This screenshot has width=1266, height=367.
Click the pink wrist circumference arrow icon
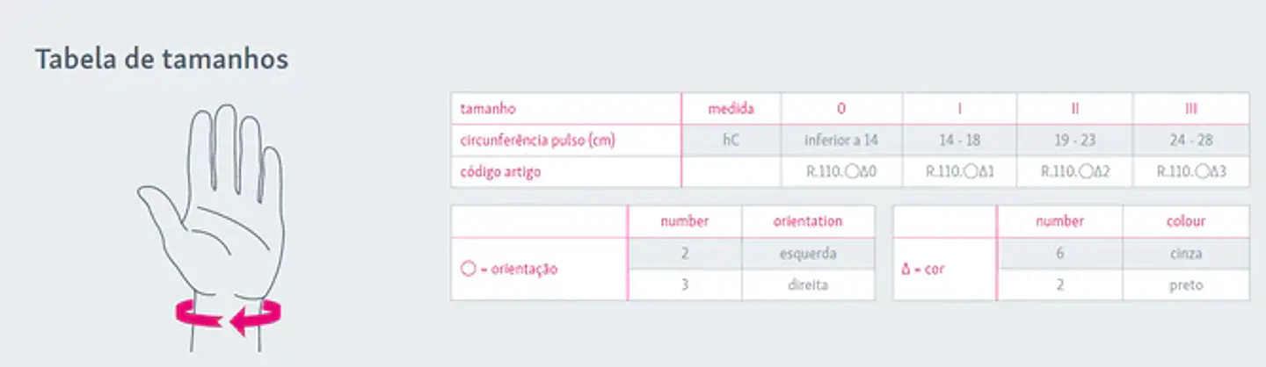[229, 316]
